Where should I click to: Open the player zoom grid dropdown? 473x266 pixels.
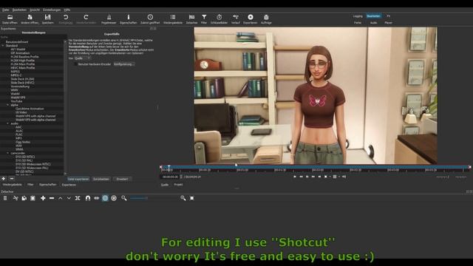336,177
